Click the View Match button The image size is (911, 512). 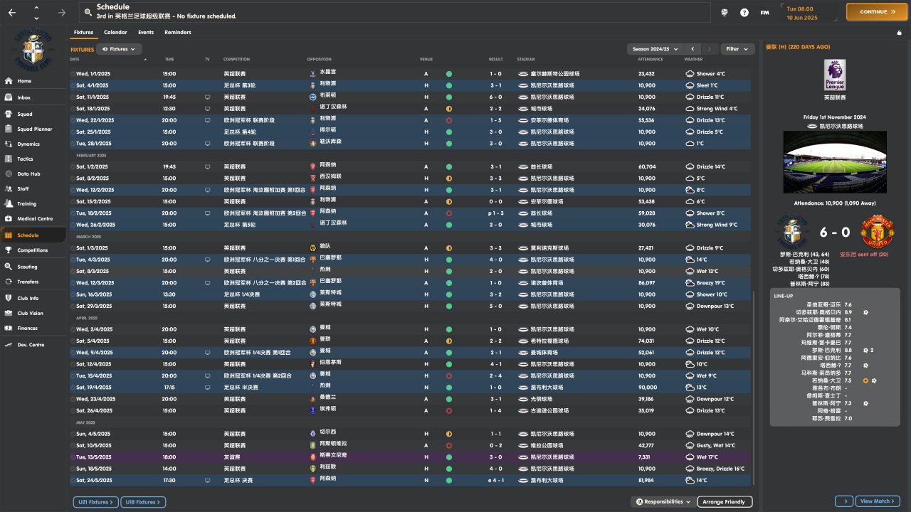coord(878,501)
